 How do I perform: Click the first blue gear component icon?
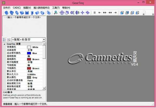pyautogui.click(x=5, y=12)
